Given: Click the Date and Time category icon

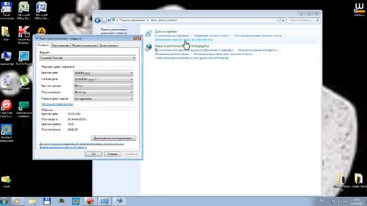Looking at the screenshot, I should click(x=148, y=33).
